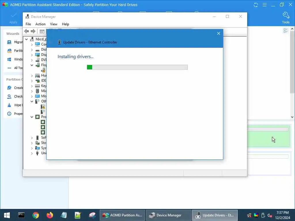The width and height of the screenshot is (295, 221).
Task: Expand the Display adapters category
Action: 32,55
